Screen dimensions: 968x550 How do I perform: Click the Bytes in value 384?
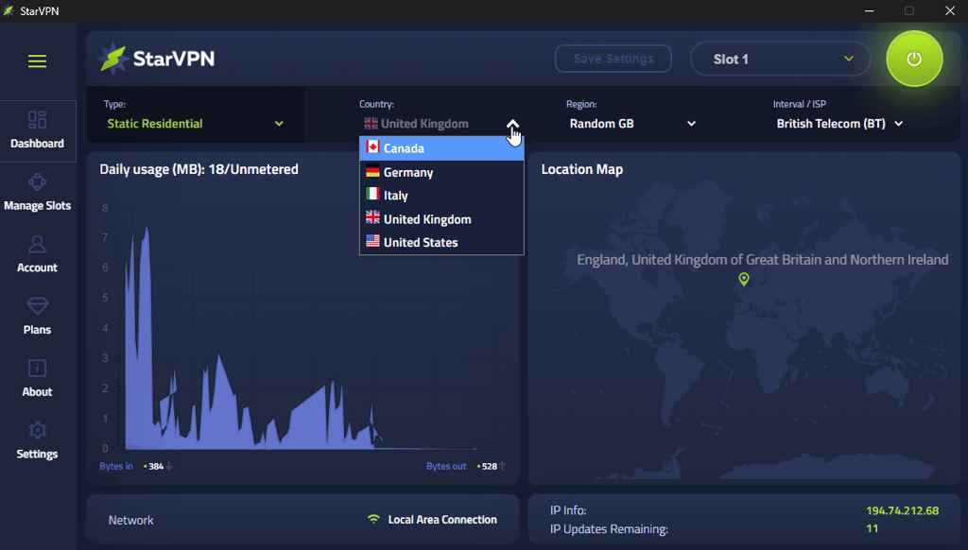[x=156, y=466]
